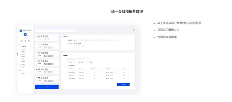Image resolution: width=232 pixels, height=102 pixels.
Task: Click the bullet 灵活会员等级定义
Action: pos(168,30)
